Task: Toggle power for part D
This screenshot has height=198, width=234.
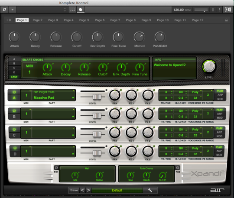Action: (x=15, y=148)
